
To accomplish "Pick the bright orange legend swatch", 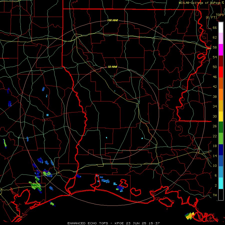I will point(221,94).
